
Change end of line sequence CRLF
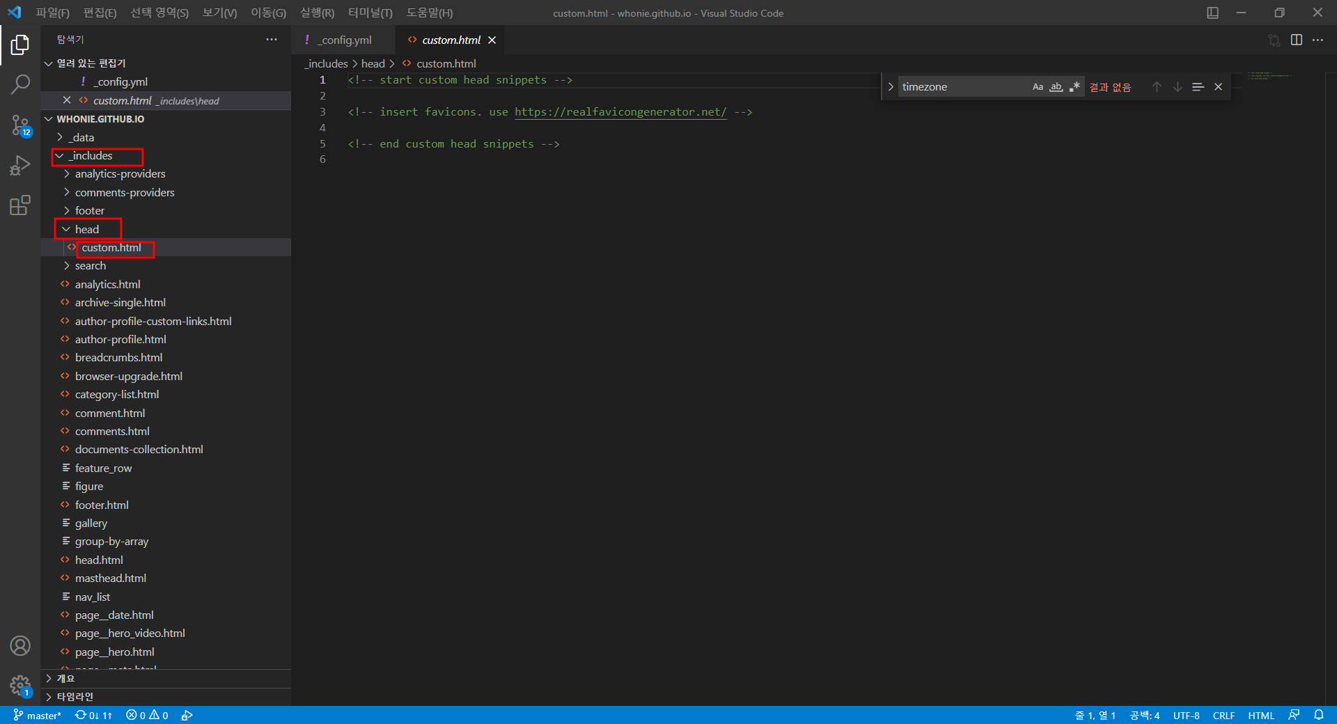coord(1223,716)
